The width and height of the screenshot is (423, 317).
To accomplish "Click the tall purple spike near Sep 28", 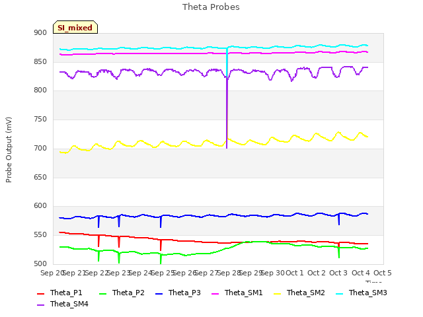I will [x=227, y=113].
